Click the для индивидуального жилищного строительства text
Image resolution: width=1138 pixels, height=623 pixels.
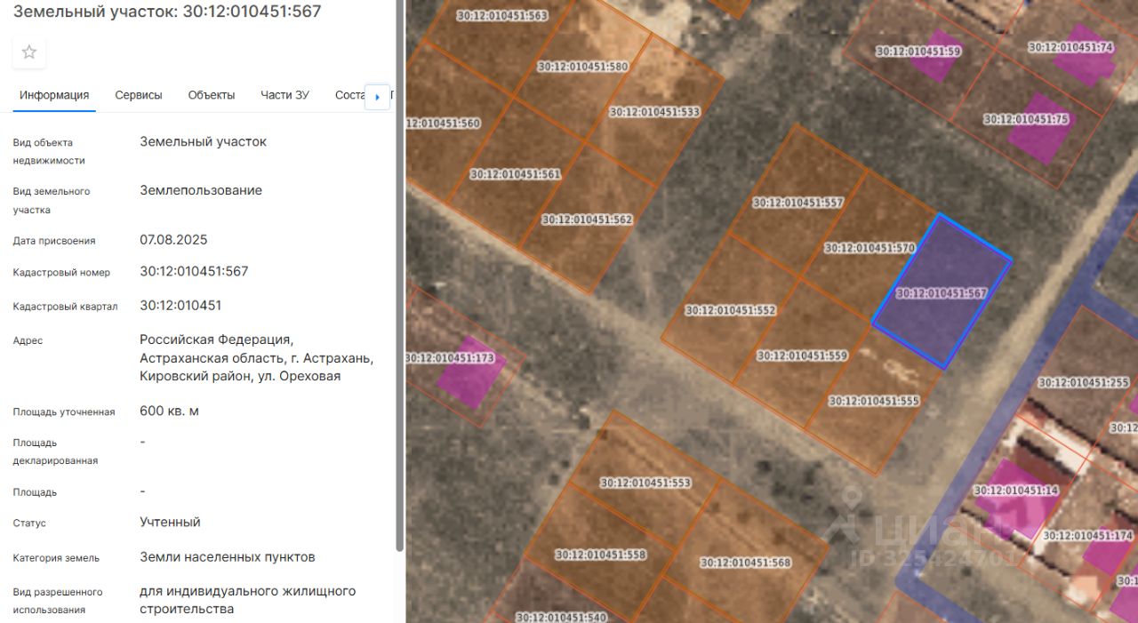248,600
